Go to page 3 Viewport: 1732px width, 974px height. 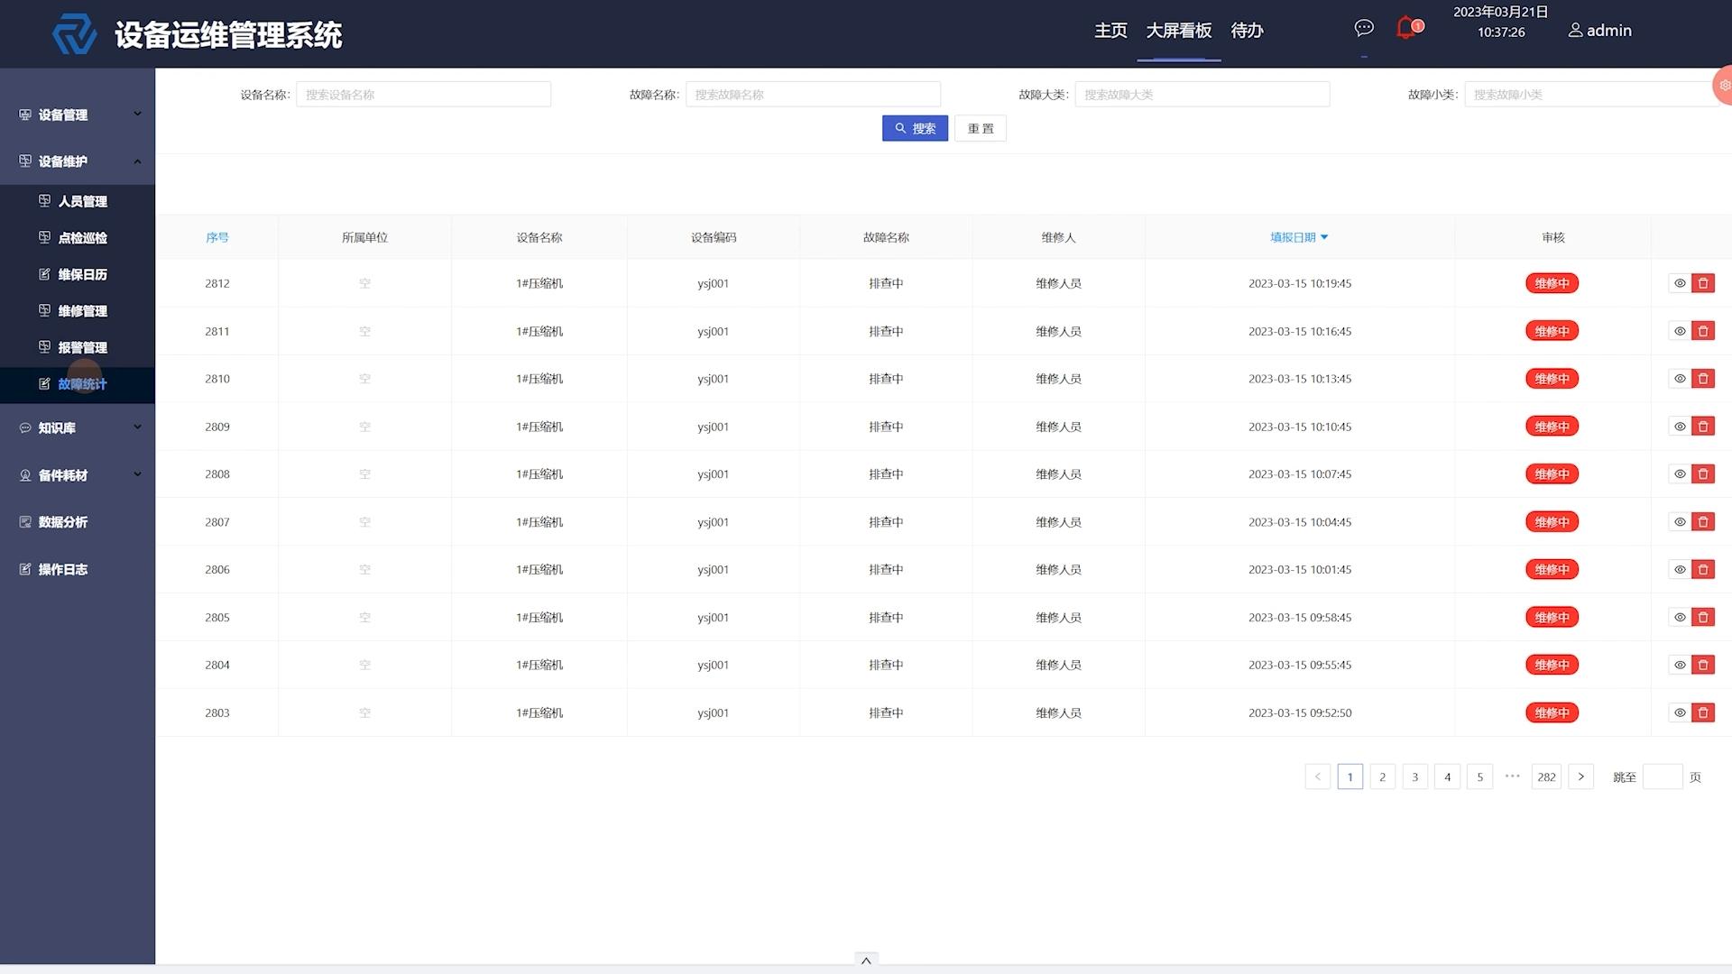[x=1414, y=776]
